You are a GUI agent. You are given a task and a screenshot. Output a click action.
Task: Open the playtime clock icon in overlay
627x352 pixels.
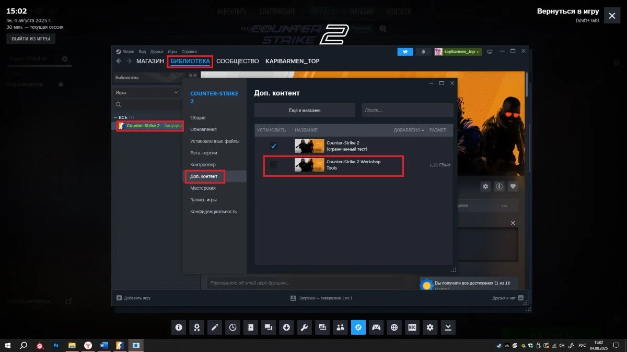(x=233, y=327)
